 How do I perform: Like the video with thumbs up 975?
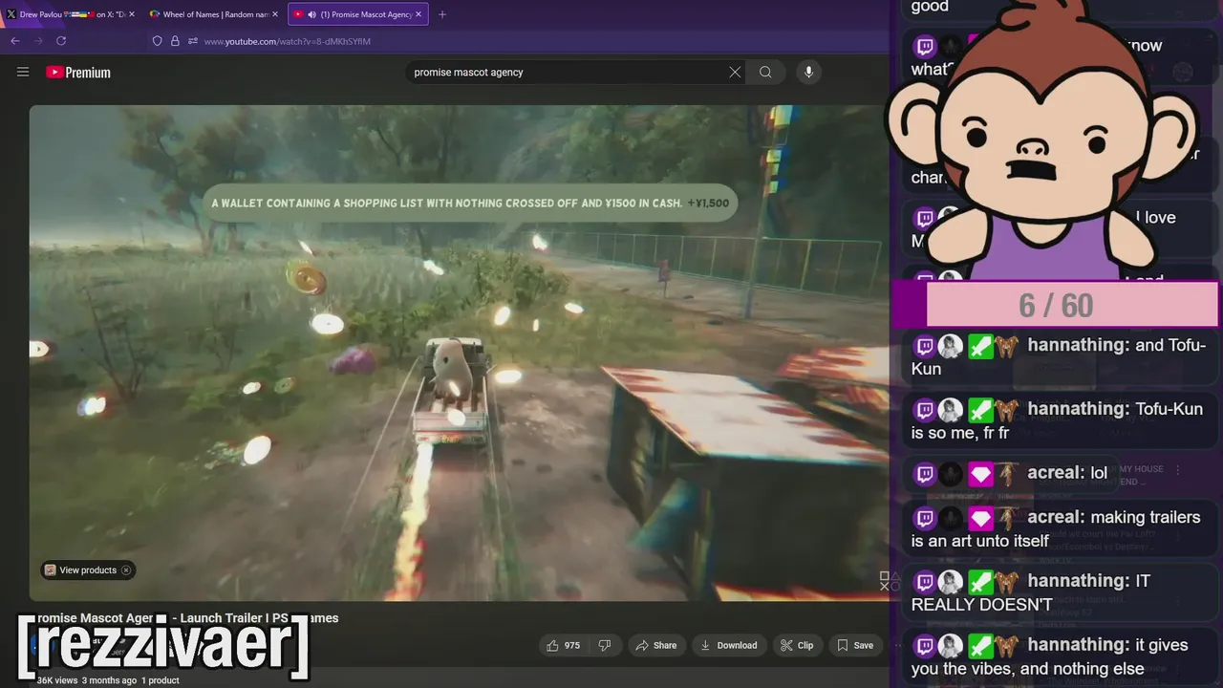pyautogui.click(x=563, y=646)
